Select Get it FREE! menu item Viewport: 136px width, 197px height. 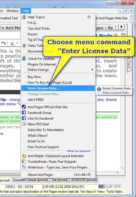pos(58,100)
